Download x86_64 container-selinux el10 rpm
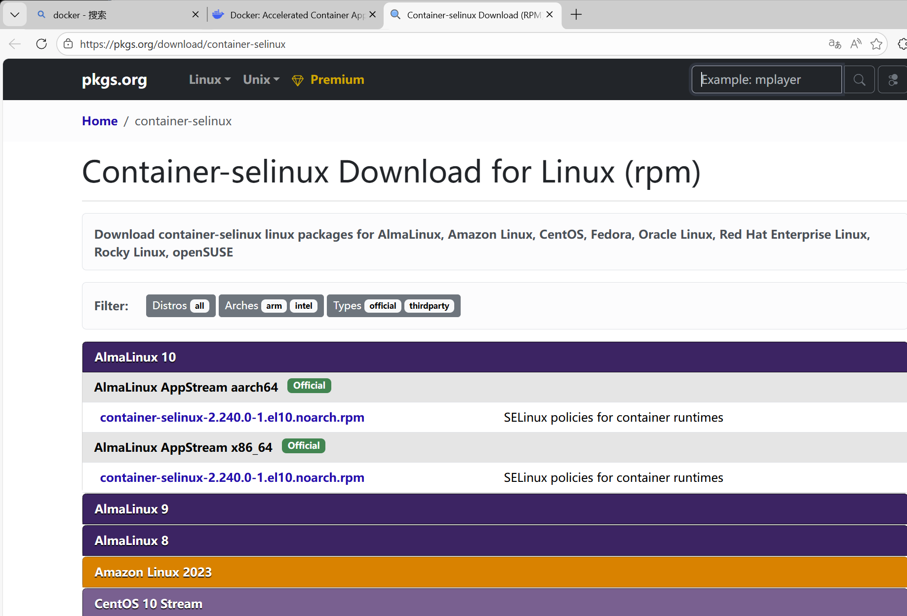Viewport: 907px width, 616px height. coord(232,477)
